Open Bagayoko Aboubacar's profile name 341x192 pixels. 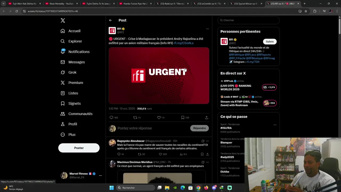coord(131,141)
